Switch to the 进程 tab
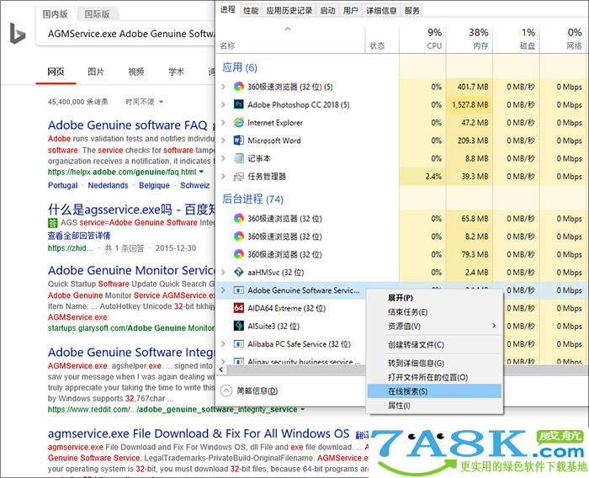Image resolution: width=589 pixels, height=478 pixels. 228,10
